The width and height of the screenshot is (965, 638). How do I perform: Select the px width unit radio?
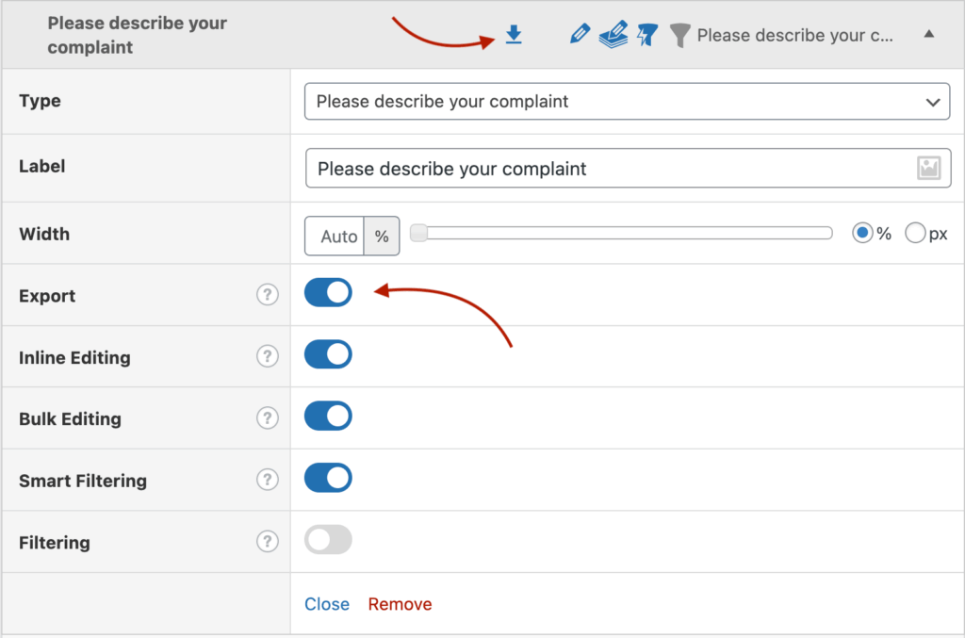coord(915,234)
